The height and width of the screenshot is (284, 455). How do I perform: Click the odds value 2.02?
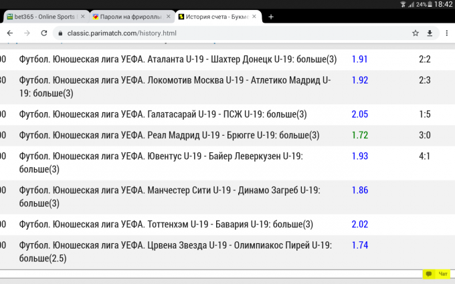click(x=359, y=225)
